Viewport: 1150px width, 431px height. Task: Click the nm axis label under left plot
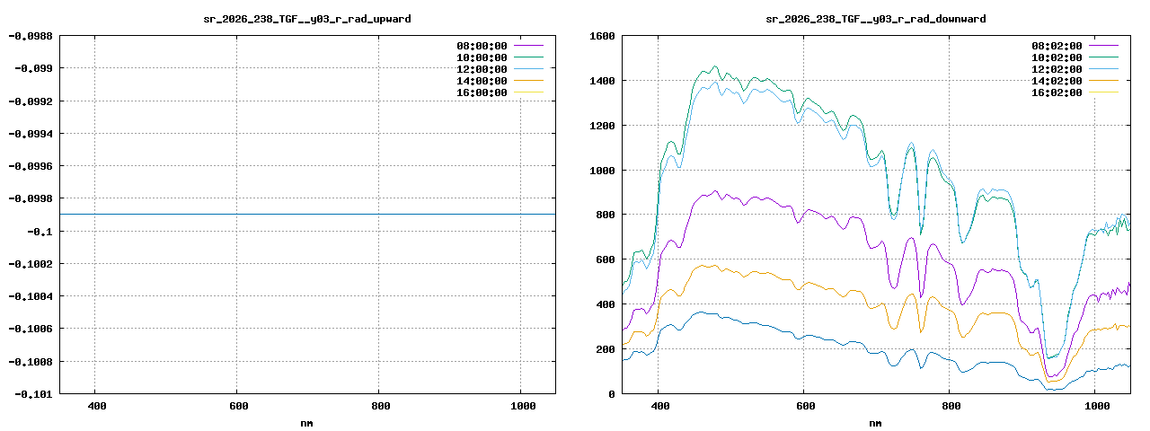[306, 422]
